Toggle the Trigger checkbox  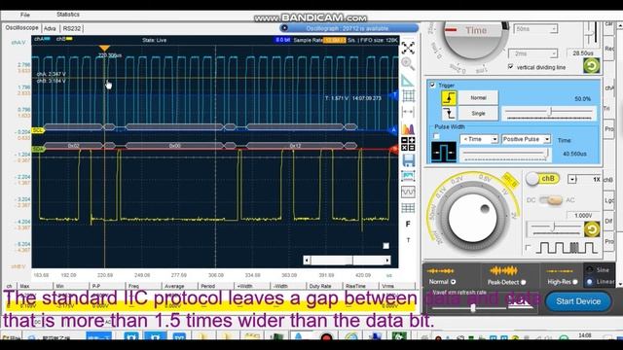click(432, 85)
